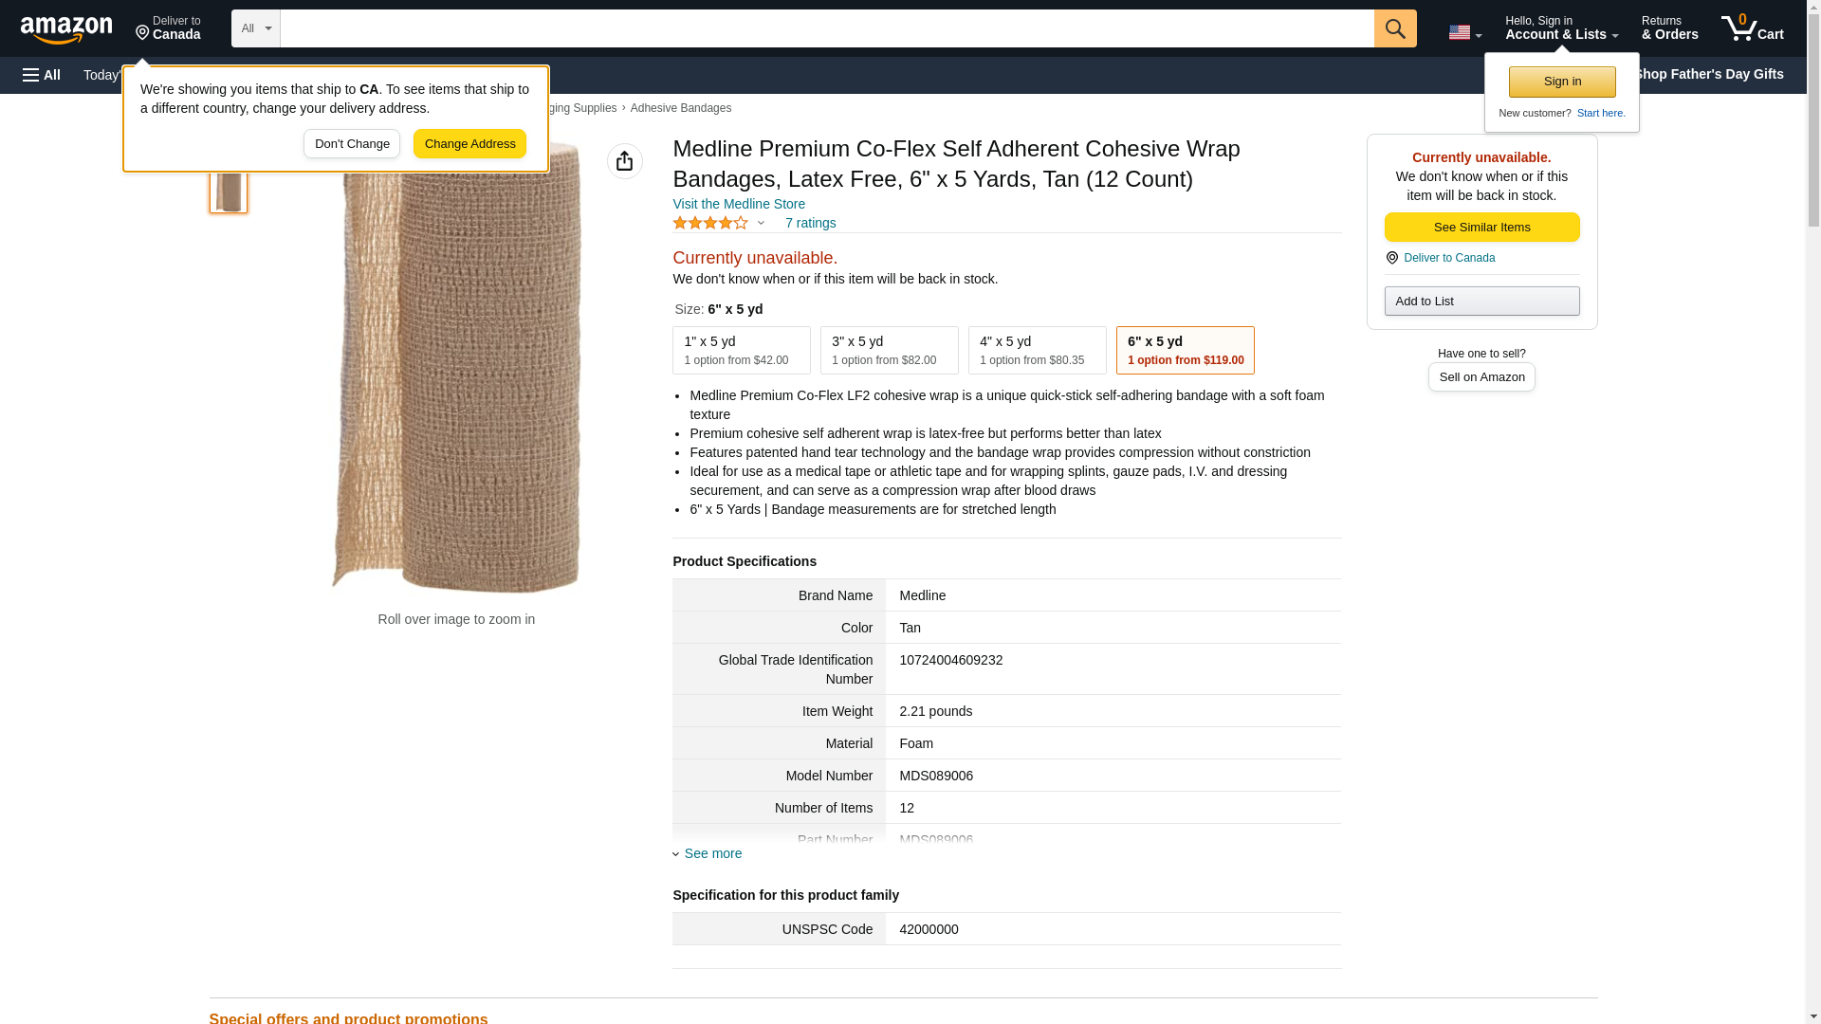This screenshot has width=1821, height=1024.
Task: Open the All search category dropdown
Action: [255, 28]
